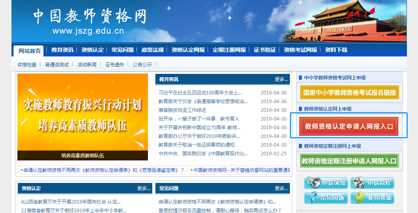The width and height of the screenshot is (418, 213).
Task: Open the 普通话测试 sub-navigation link
Action: point(57,64)
